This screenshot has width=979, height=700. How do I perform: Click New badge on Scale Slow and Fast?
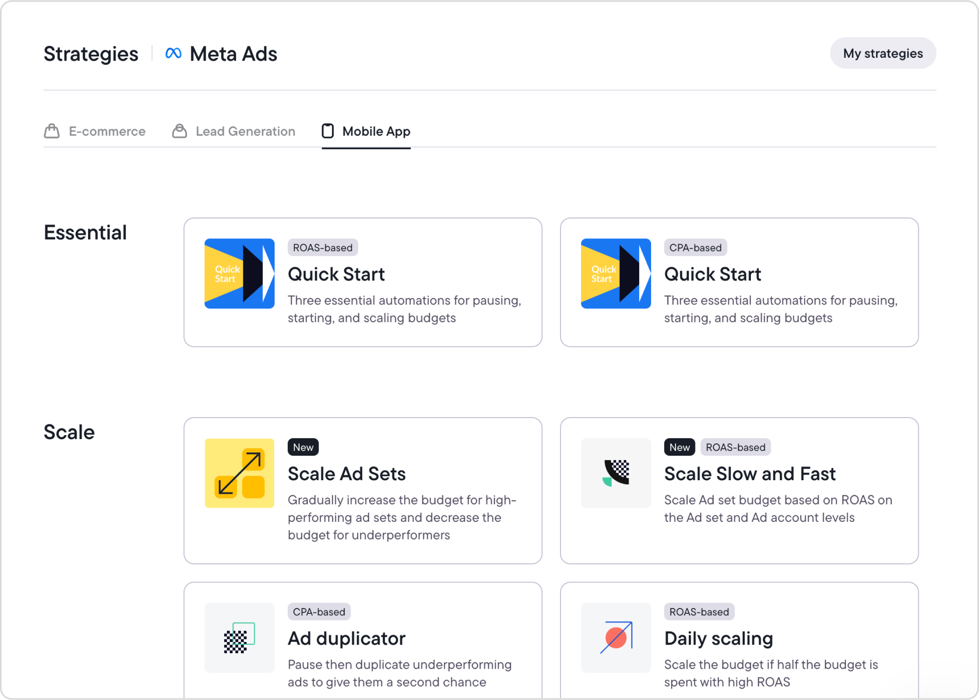(x=680, y=447)
